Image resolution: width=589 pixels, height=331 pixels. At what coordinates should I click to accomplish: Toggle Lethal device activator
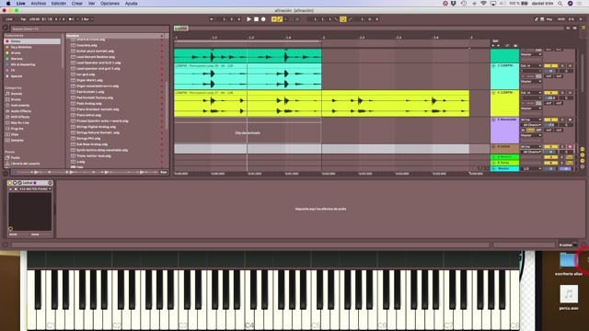(10, 183)
